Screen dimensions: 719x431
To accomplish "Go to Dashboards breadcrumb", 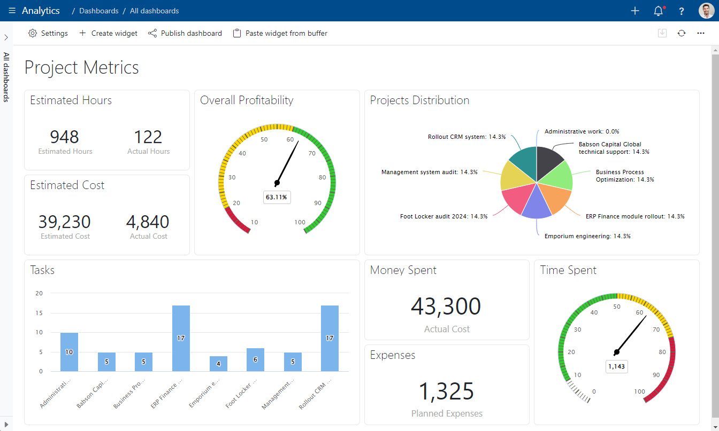I will 99,11.
